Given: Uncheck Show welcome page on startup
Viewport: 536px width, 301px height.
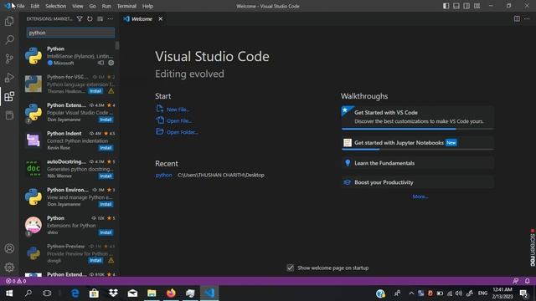Looking at the screenshot, I should pyautogui.click(x=291, y=268).
